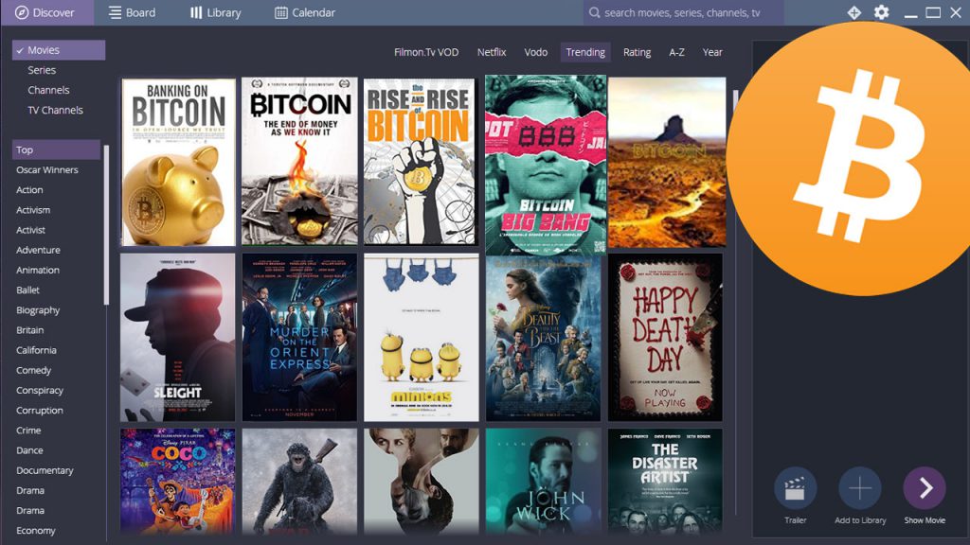The height and width of the screenshot is (545, 970).
Task: Choose the Britain genre
Action: click(x=29, y=330)
